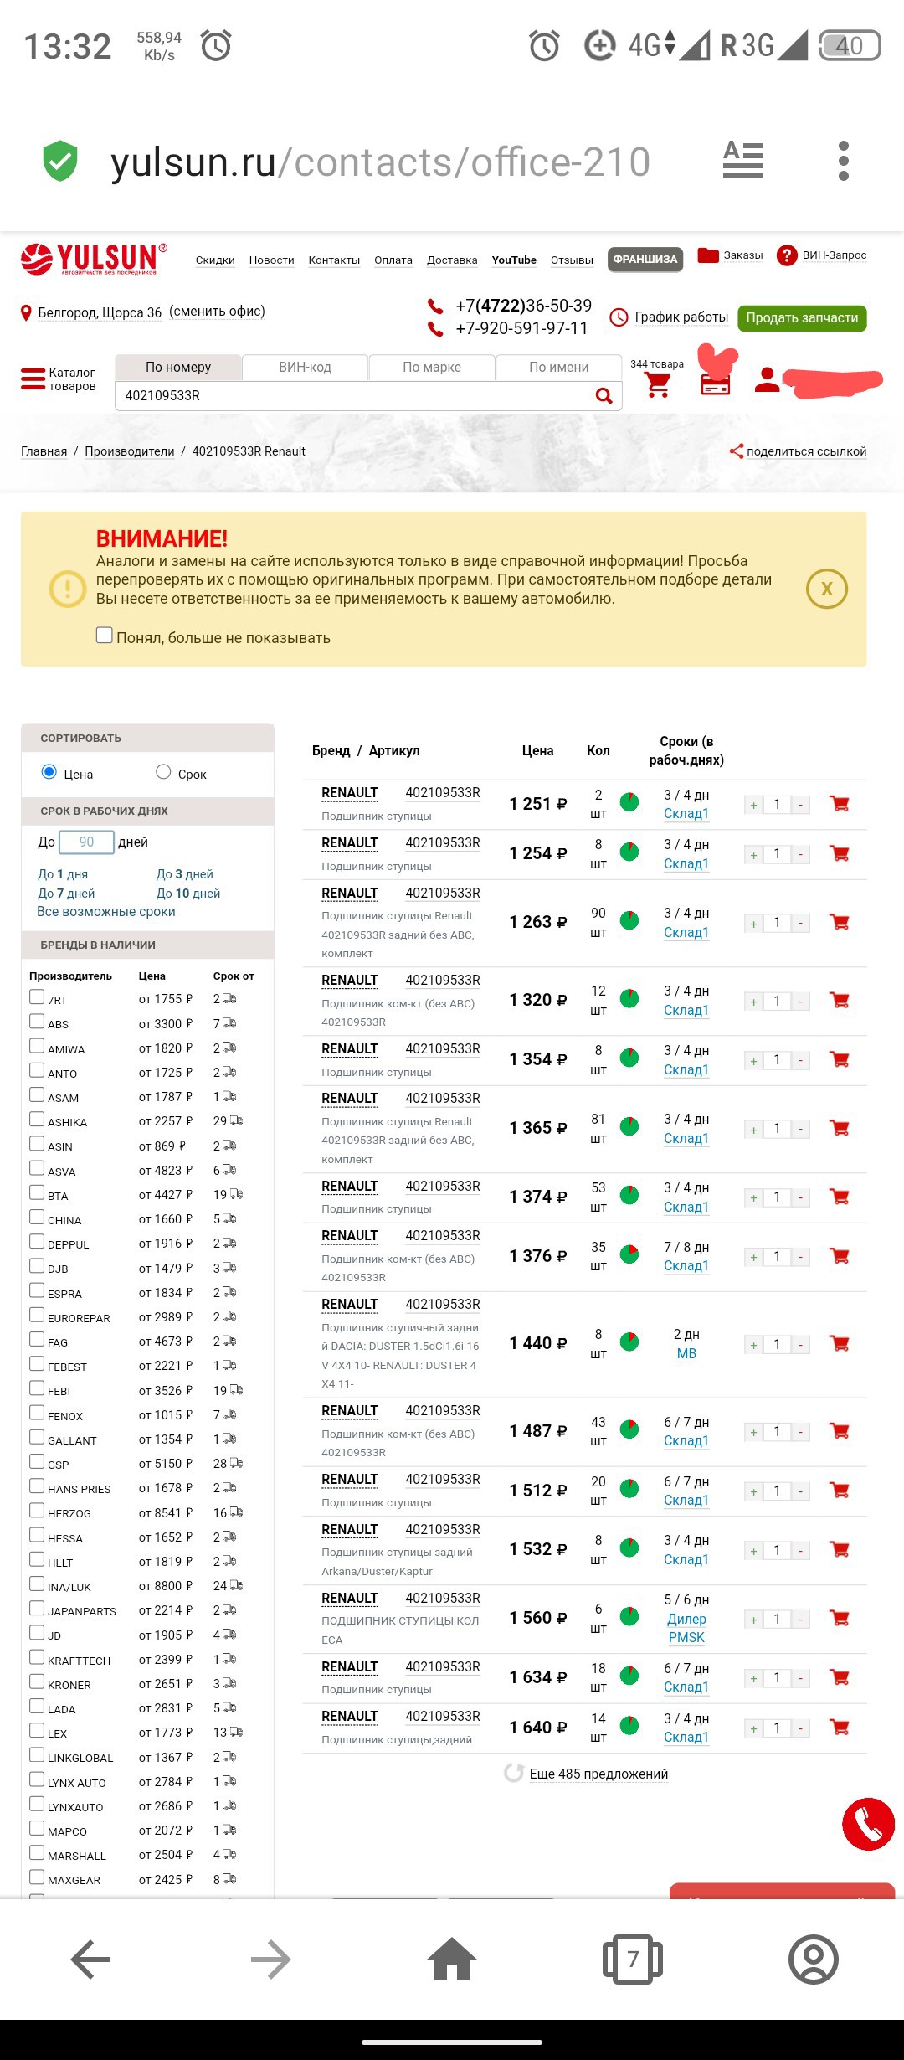The height and width of the screenshot is (2060, 904).
Task: Increase quantity for 1 634 ₽ offer
Action: [753, 1678]
